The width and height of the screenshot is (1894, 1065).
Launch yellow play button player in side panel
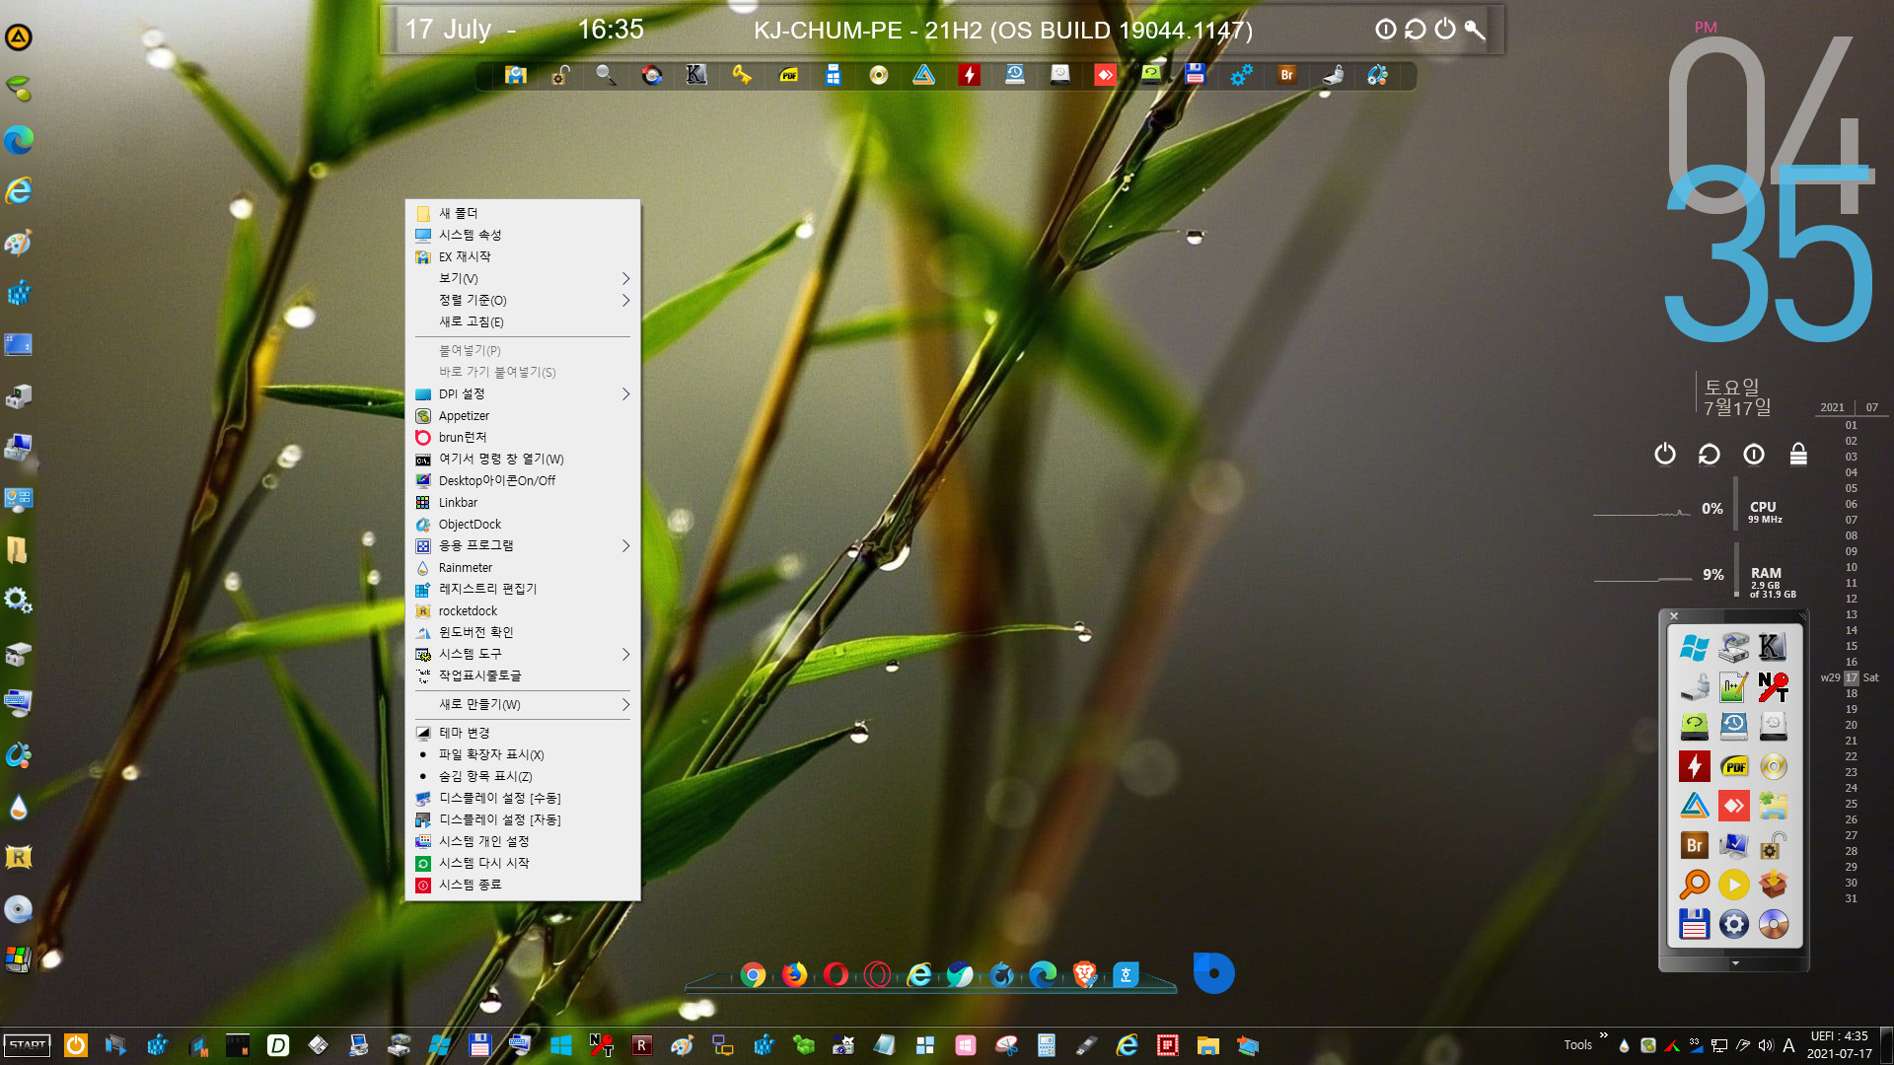point(1733,885)
